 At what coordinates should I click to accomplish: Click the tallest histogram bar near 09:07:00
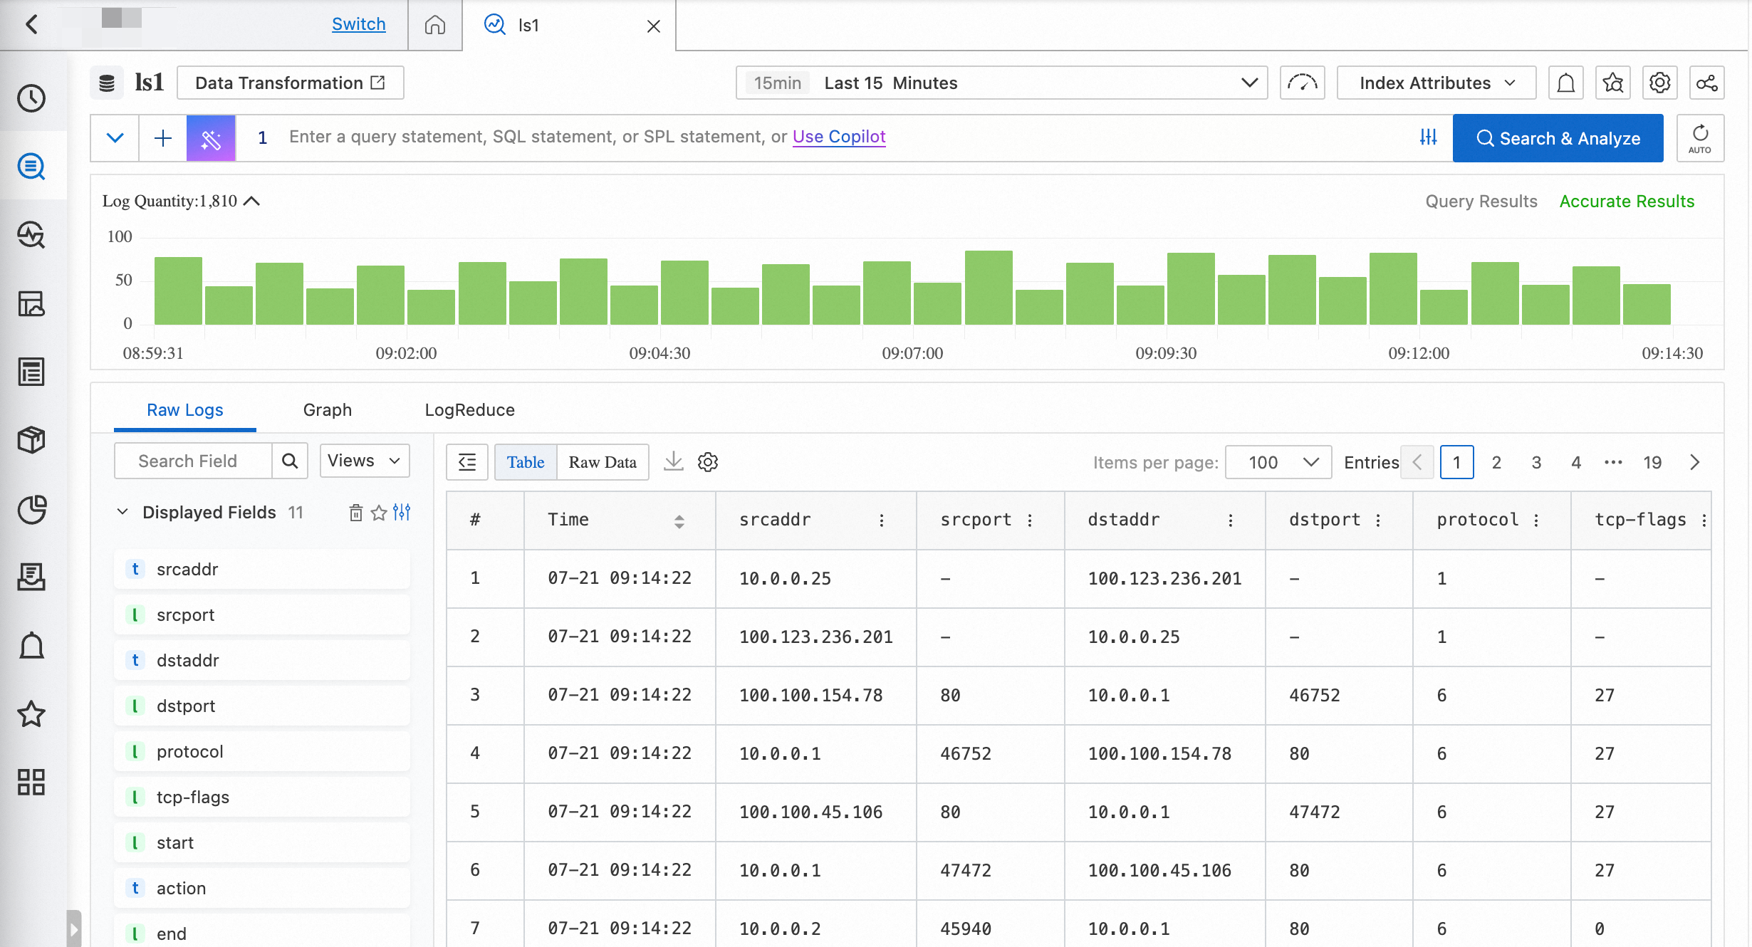click(989, 288)
